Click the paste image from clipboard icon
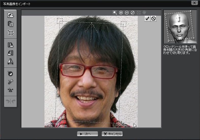 (10, 24)
